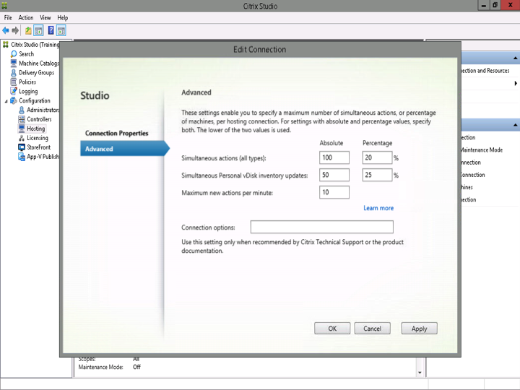520x390 pixels.
Task: Expand the Actions pane submenu arrow
Action: pos(516,83)
